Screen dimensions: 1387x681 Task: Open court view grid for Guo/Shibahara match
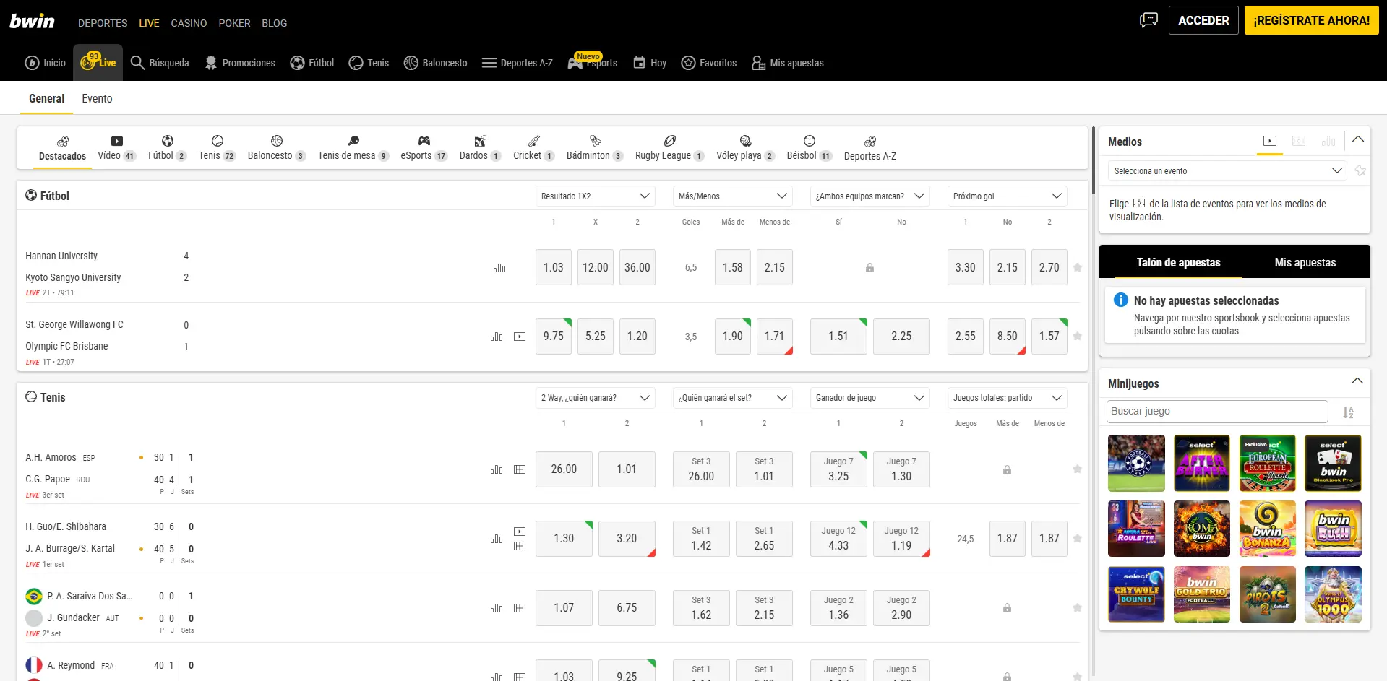tap(520, 547)
